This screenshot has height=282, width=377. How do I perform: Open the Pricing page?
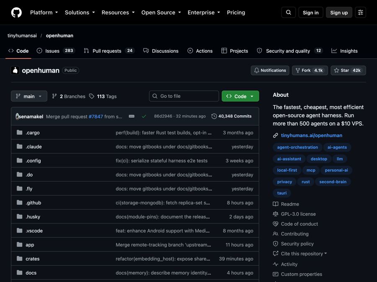pyautogui.click(x=236, y=13)
